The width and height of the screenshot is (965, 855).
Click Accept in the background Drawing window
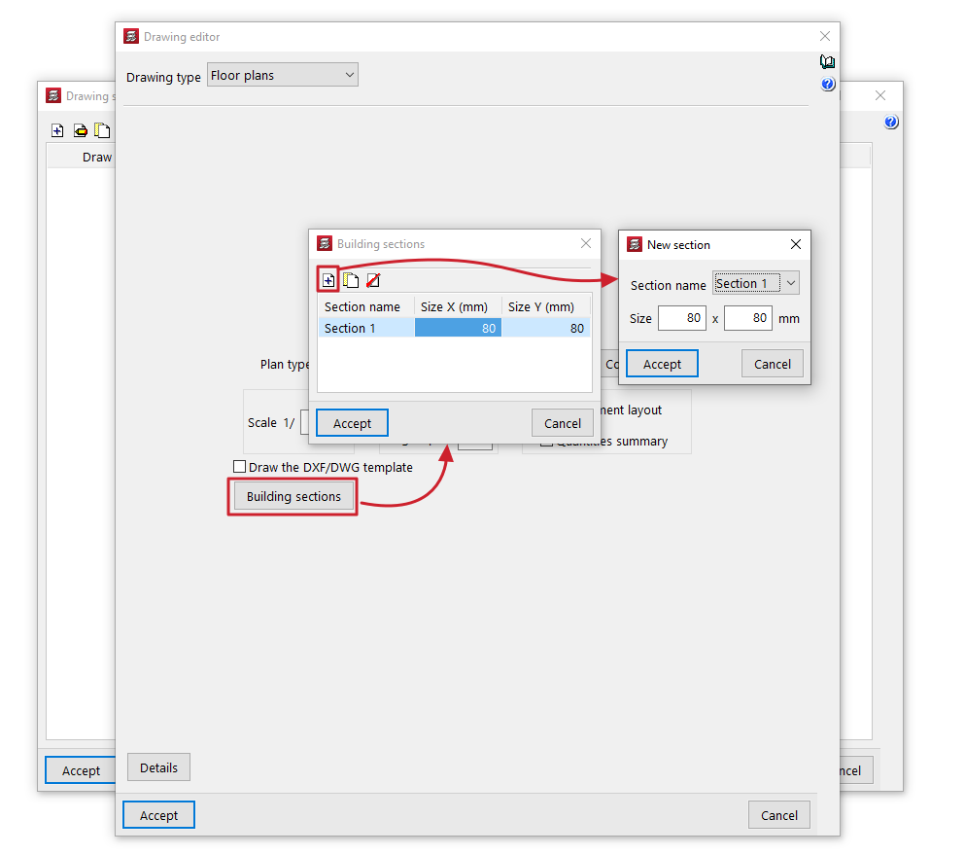(x=81, y=770)
